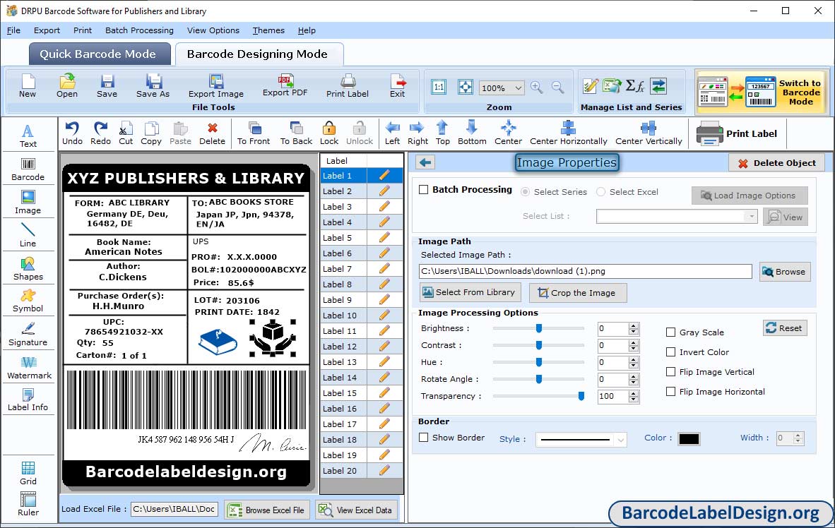
Task: Select the Symbol tool
Action: pyautogui.click(x=28, y=301)
